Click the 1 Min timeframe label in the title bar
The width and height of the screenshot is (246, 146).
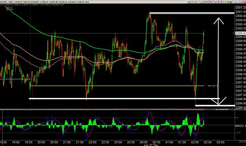pos(11,2)
